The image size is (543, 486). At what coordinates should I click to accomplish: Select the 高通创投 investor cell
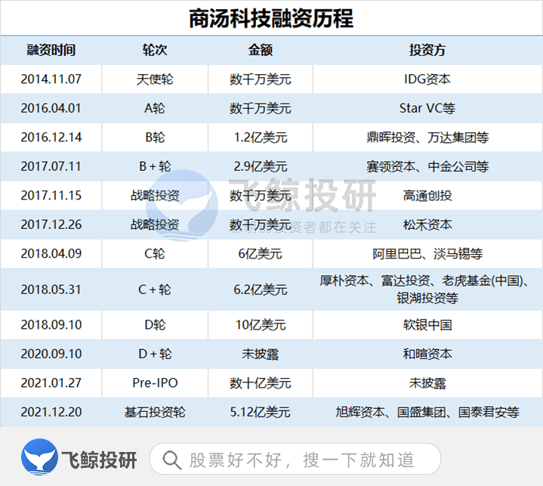427,196
